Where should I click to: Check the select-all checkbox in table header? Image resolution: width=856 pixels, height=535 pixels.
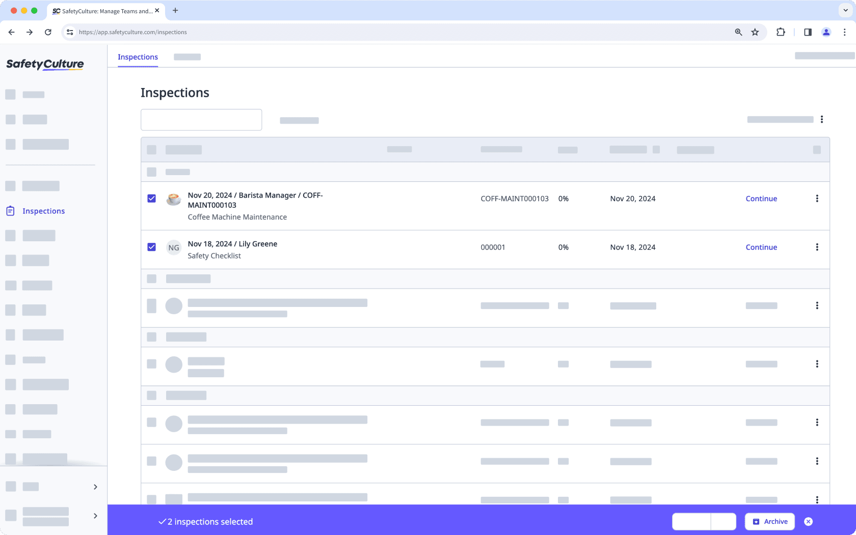point(151,149)
